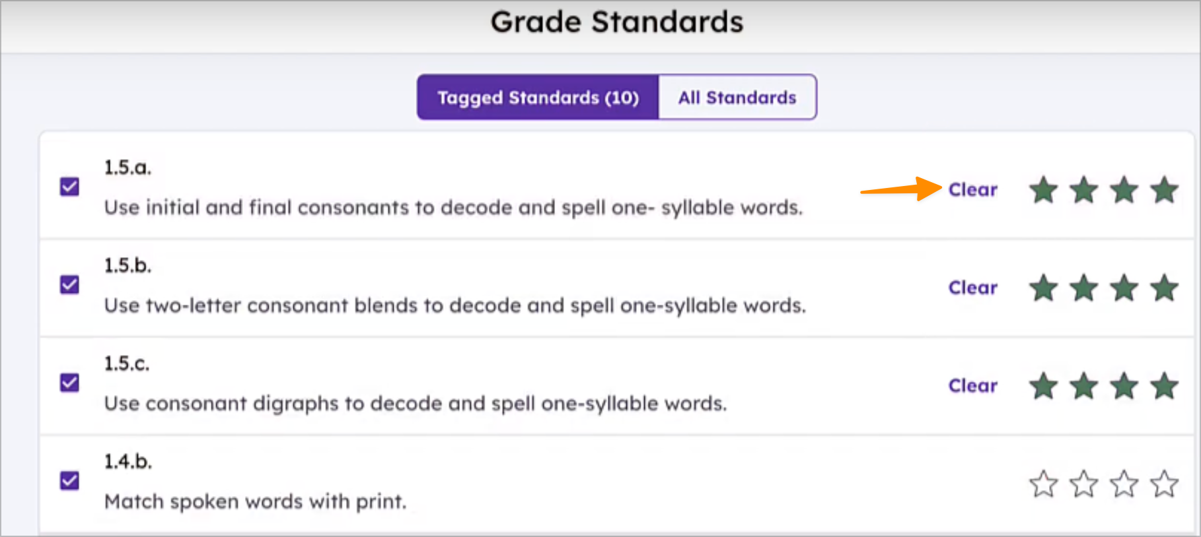
Task: Rate standard 1.5.b. with two stars
Action: click(x=1084, y=288)
